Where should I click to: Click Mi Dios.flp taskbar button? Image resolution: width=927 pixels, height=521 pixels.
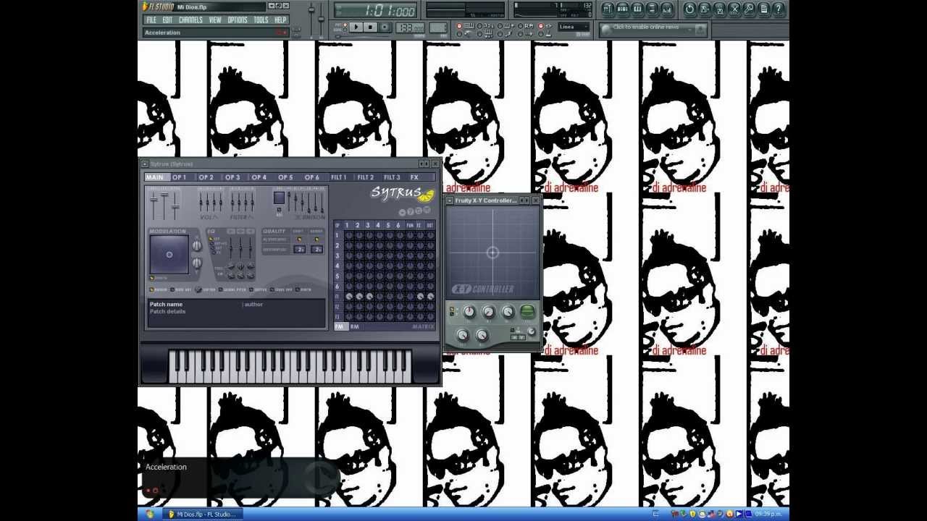pyautogui.click(x=202, y=514)
